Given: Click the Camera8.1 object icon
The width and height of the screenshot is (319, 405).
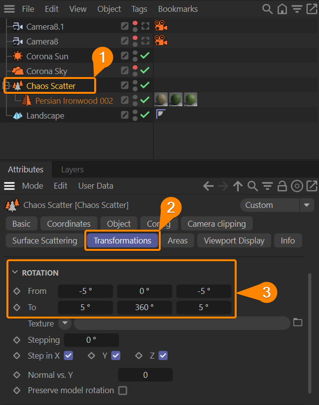Looking at the screenshot, I should 18,27.
